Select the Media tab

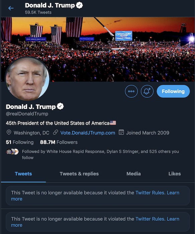pyautogui.click(x=133, y=174)
